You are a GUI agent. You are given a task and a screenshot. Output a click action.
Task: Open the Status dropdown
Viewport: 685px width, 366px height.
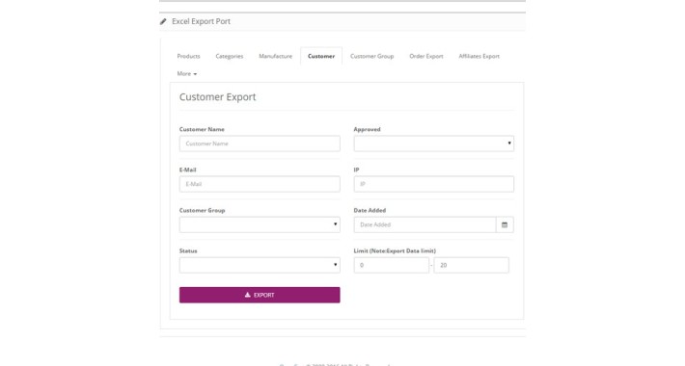tap(260, 265)
